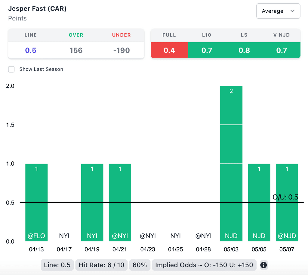Select the 04/19 NYI green bar
This screenshot has height=275, width=308.
tap(92, 202)
